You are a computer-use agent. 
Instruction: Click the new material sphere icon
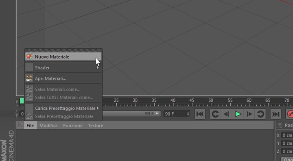point(29,57)
